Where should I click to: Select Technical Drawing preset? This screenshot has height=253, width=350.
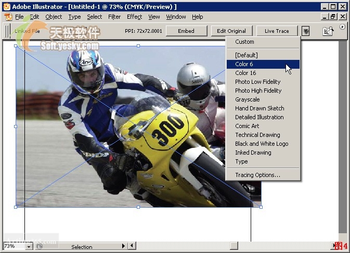(263, 135)
